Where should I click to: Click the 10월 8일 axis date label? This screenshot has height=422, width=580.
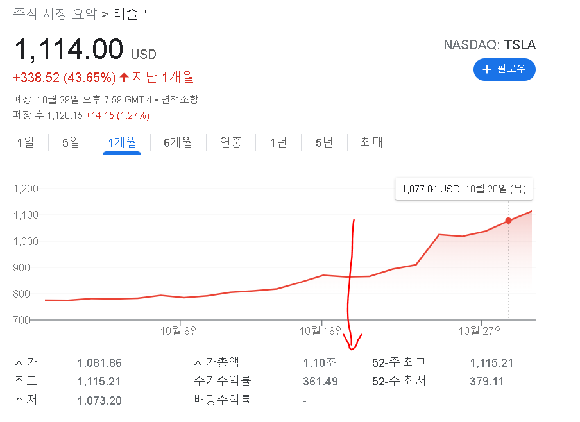click(x=180, y=331)
